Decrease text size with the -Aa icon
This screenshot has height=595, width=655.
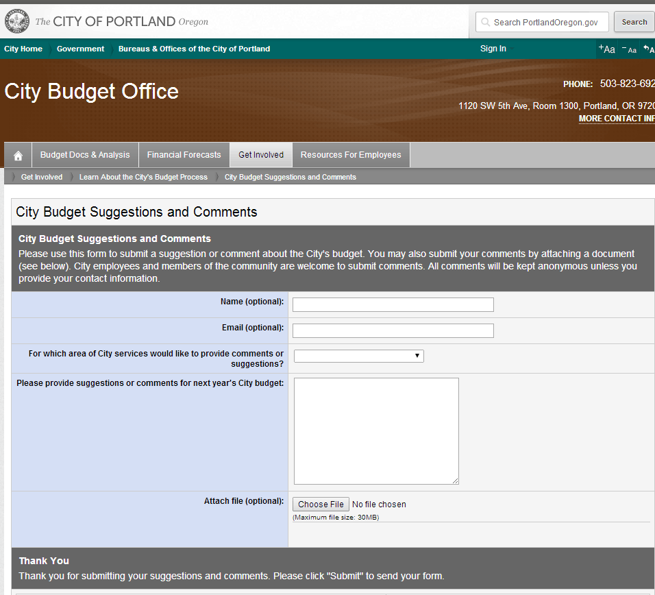click(x=629, y=49)
